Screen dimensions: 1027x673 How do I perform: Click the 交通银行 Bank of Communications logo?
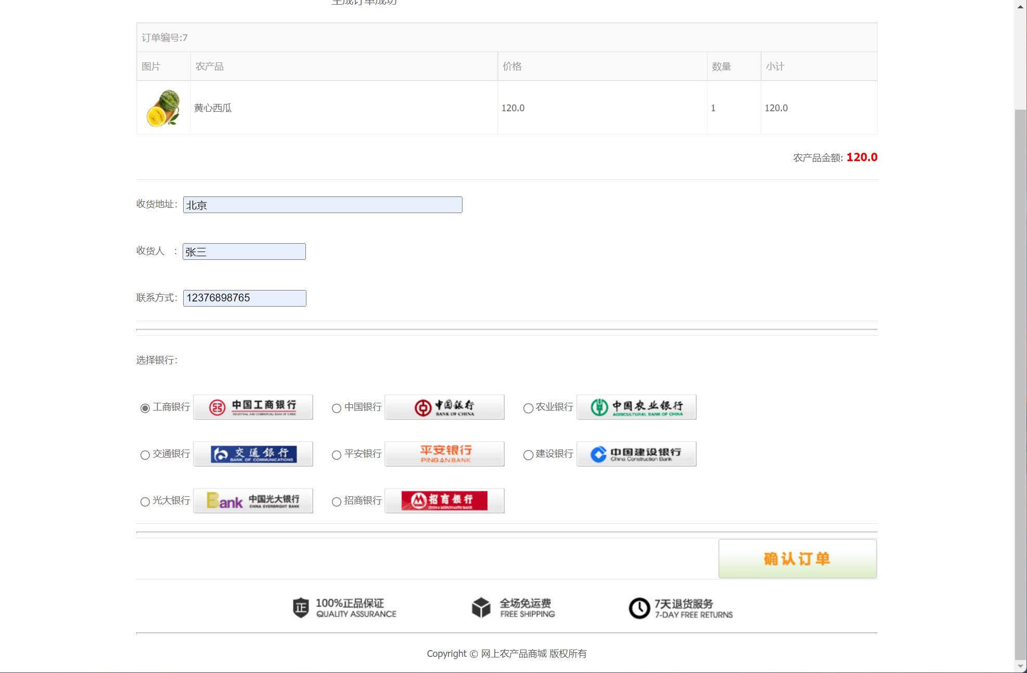tap(253, 454)
